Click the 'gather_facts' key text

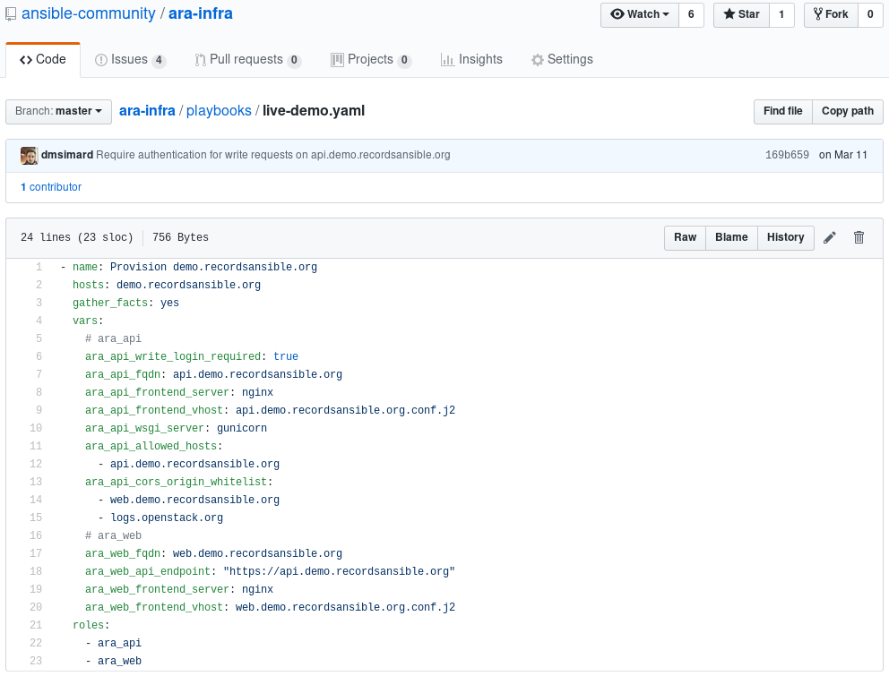(x=110, y=303)
